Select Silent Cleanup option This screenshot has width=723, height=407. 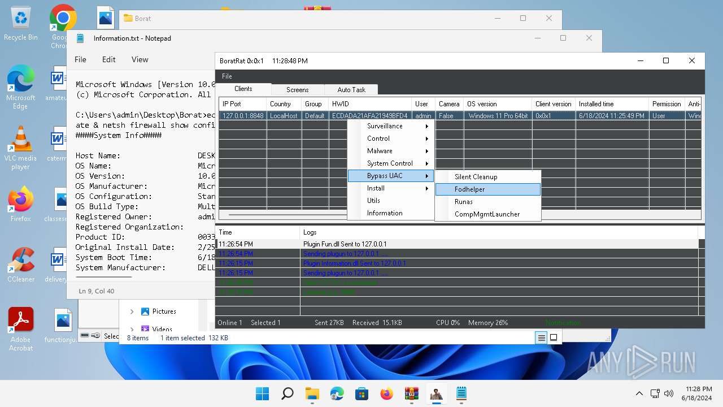[x=488, y=177]
